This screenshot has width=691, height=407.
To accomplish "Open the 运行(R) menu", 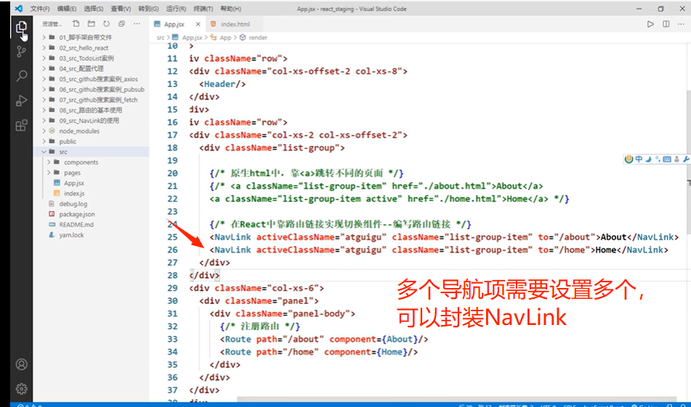I will pyautogui.click(x=176, y=9).
